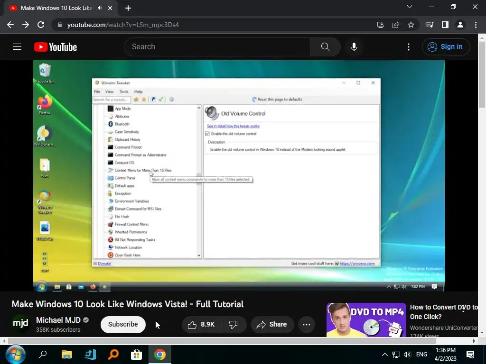
Task: Click the Sign in button
Action: click(x=446, y=47)
